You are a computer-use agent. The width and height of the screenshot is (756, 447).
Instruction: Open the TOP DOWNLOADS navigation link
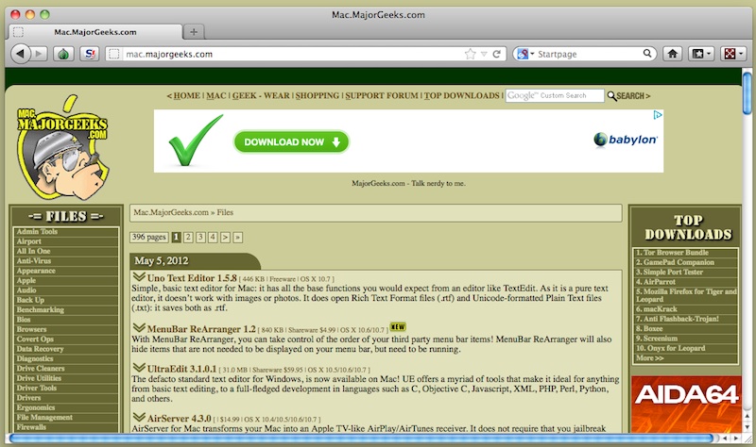click(x=461, y=96)
